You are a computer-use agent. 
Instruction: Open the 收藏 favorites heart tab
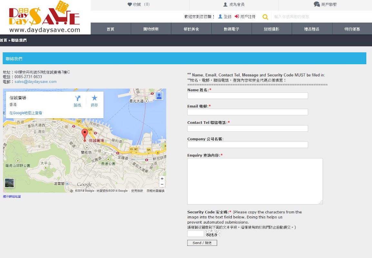tap(139, 5)
